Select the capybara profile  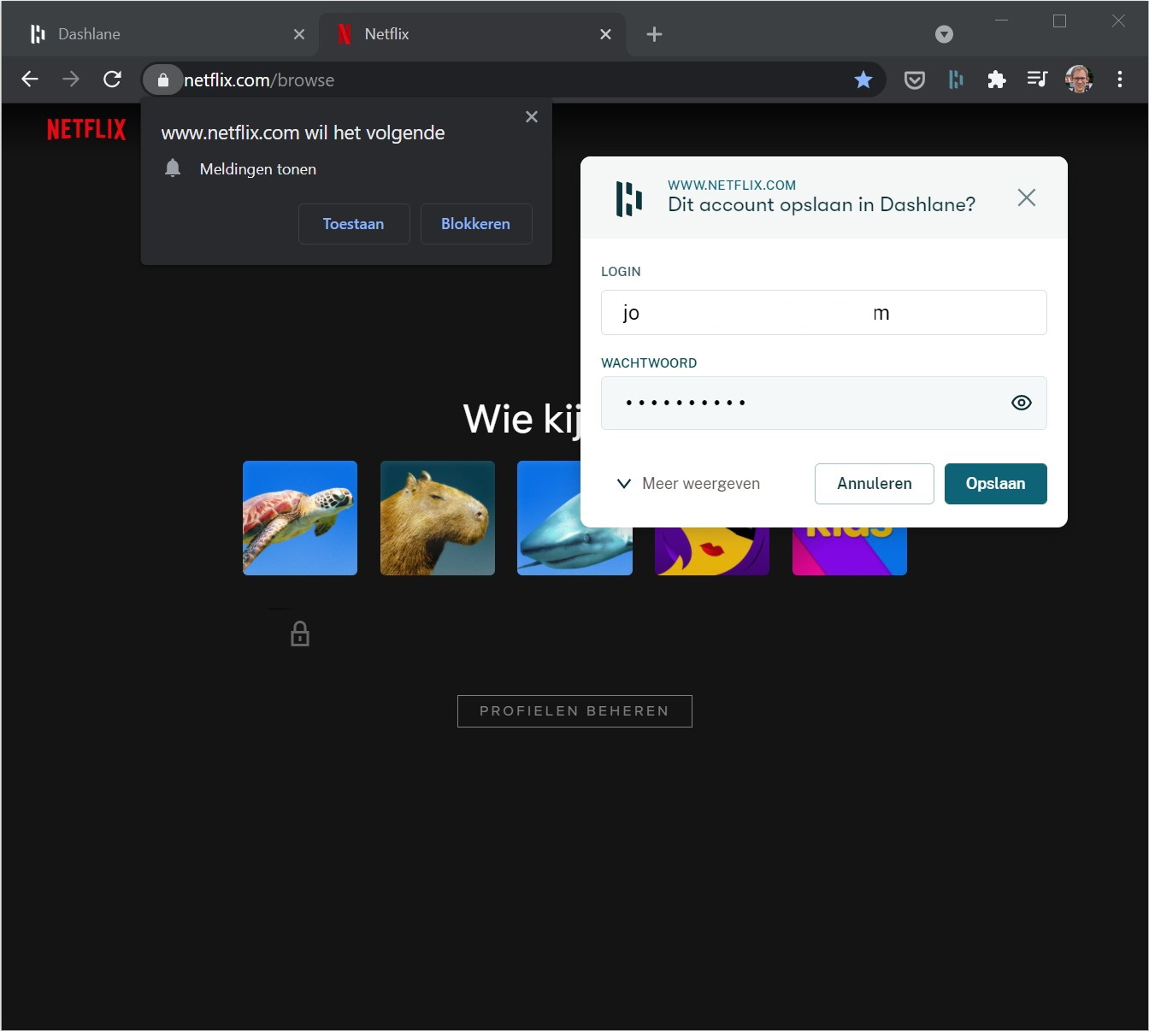(x=438, y=518)
